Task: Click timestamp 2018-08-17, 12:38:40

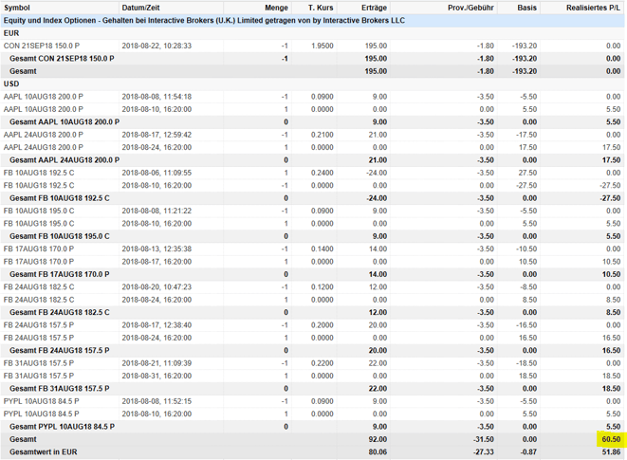Action: (x=157, y=325)
